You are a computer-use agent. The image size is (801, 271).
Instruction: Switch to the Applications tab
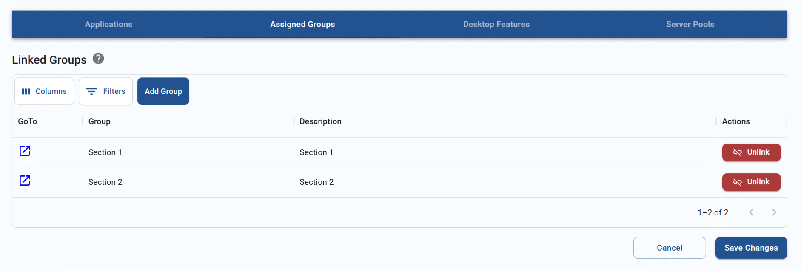(x=108, y=24)
